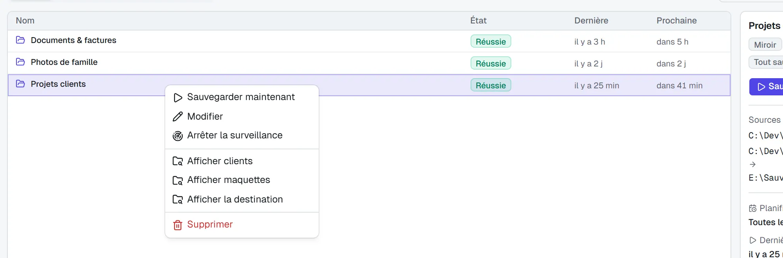Image resolution: width=783 pixels, height=258 pixels.
Task: Click the 'il y a 25 min' table cell
Action: [597, 86]
